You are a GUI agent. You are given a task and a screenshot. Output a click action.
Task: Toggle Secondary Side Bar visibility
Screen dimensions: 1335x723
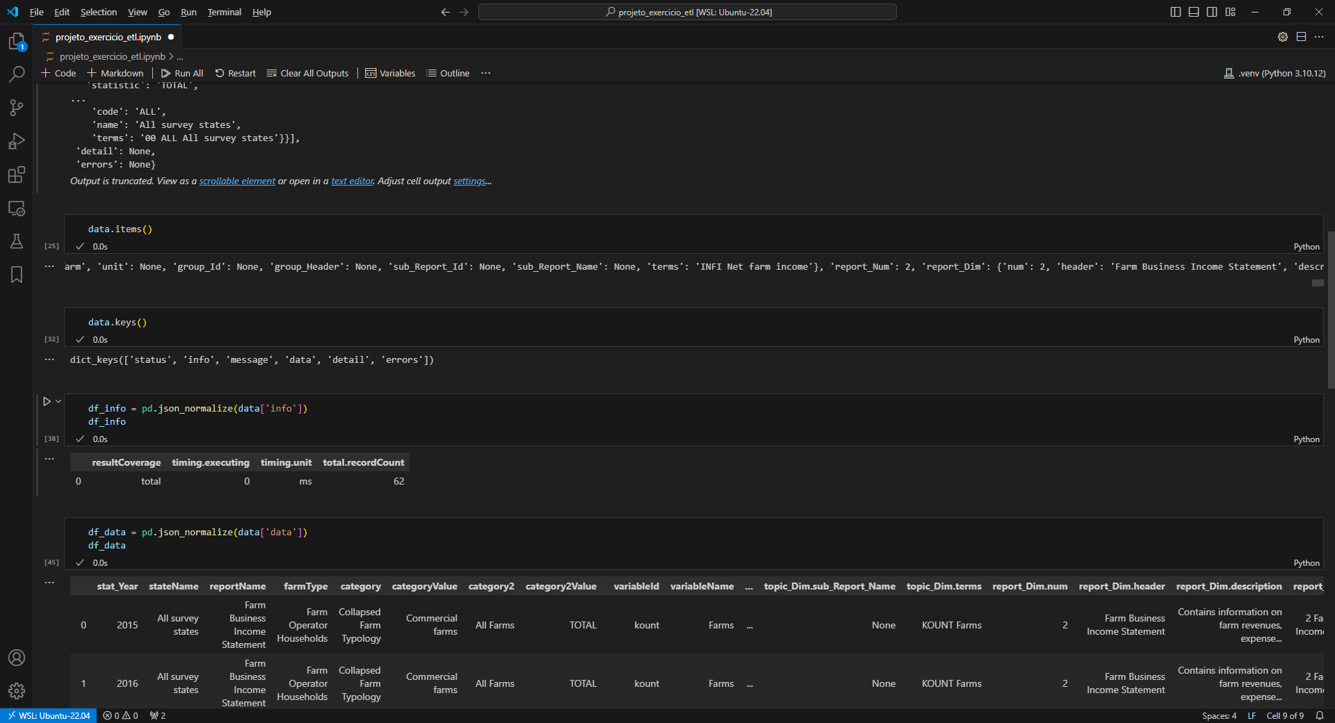(1212, 12)
